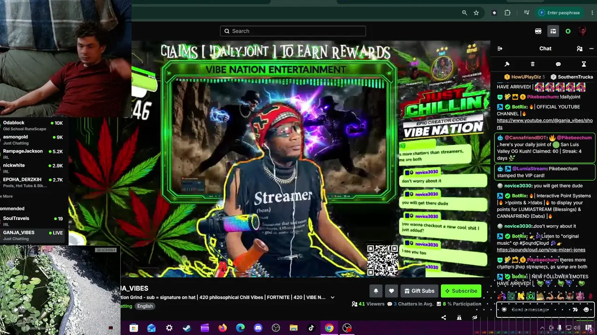Viewport: 597px width, 335px height.
Task: Open the browser extensions puzzle icon
Action: (x=507, y=13)
